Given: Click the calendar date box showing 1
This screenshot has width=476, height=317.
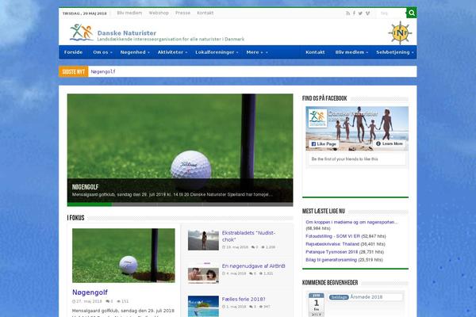Looking at the screenshot, I should pyautogui.click(x=317, y=304).
